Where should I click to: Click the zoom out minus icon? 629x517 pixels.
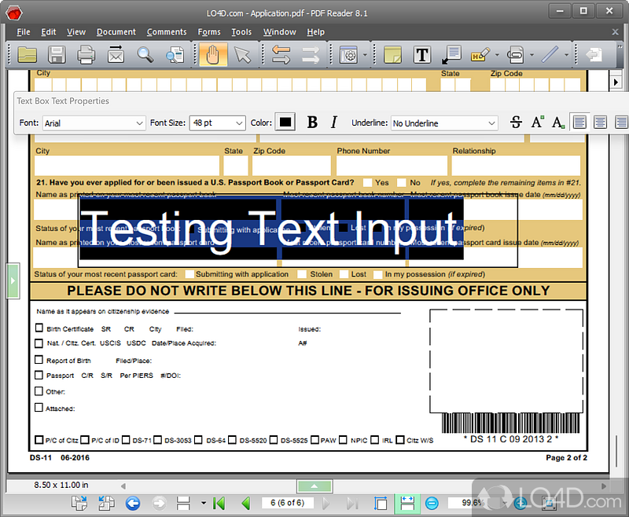click(x=432, y=504)
